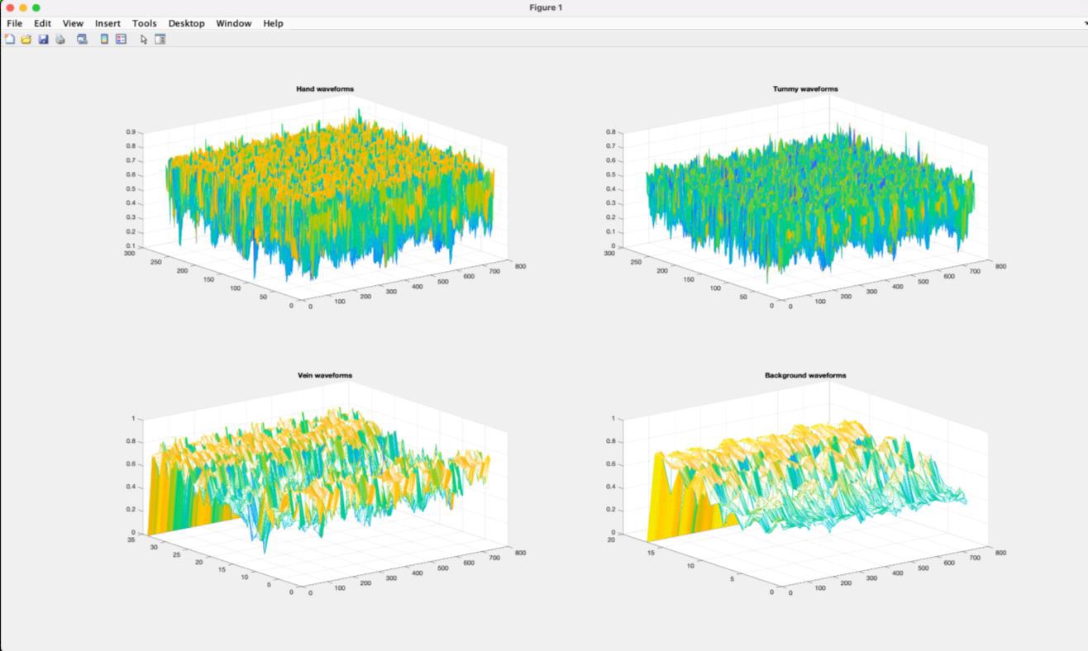Insert a colorbar using the toolbar icon

(x=104, y=39)
